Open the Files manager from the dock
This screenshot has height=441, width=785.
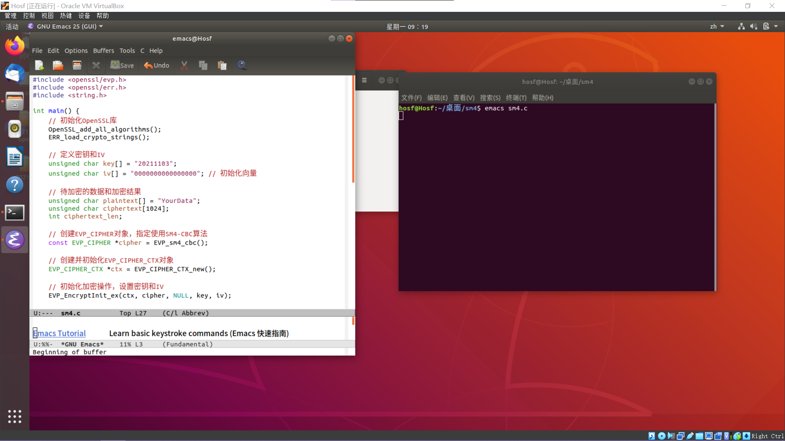pyautogui.click(x=15, y=101)
